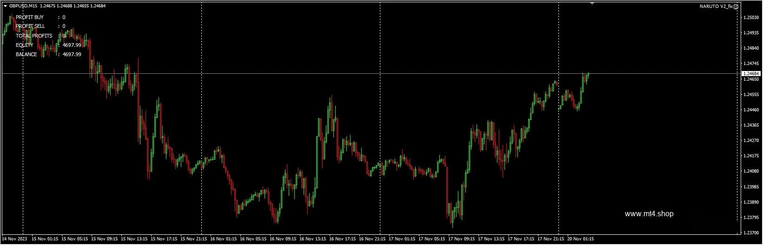The width and height of the screenshot is (763, 245).
Task: Click the 1.24080 price scale label
Action: (751, 171)
